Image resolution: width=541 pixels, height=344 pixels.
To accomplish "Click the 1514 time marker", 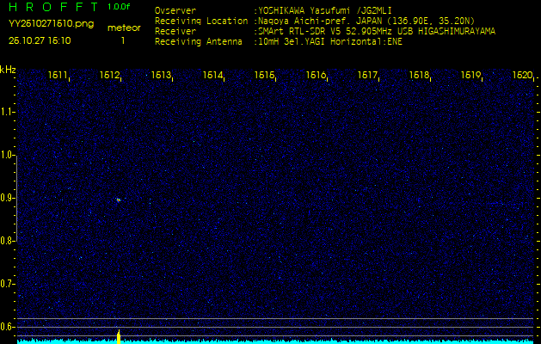I will (x=212, y=76).
